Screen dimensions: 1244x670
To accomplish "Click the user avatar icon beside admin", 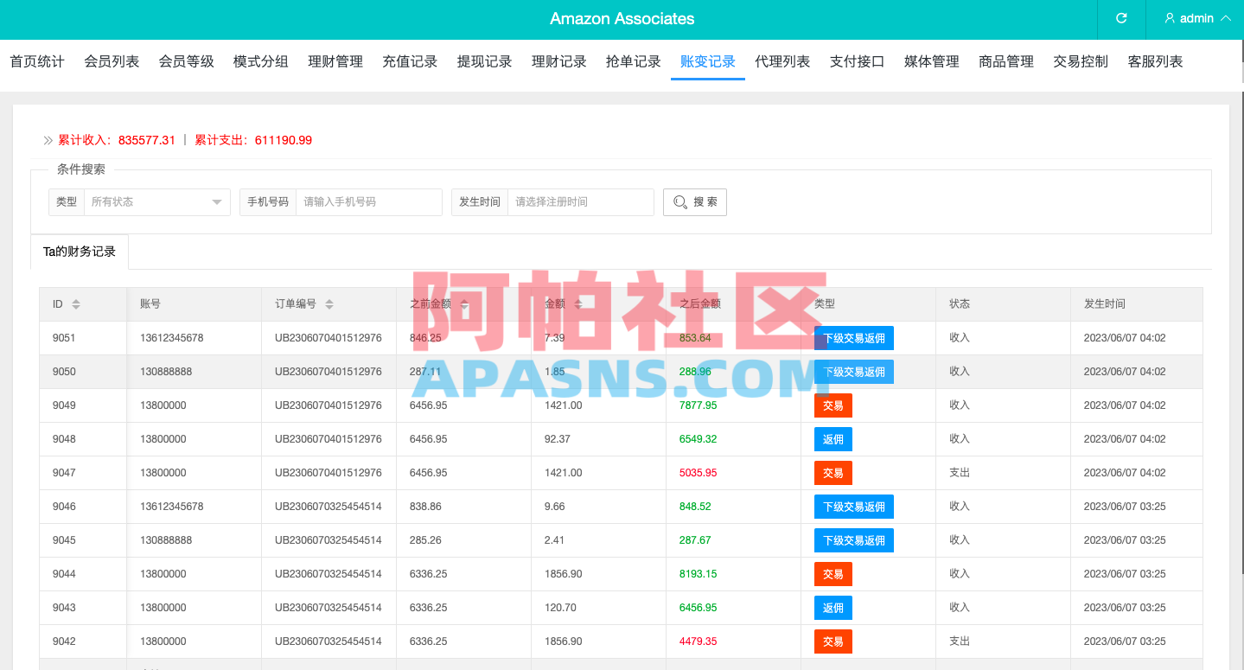I will [x=1170, y=18].
